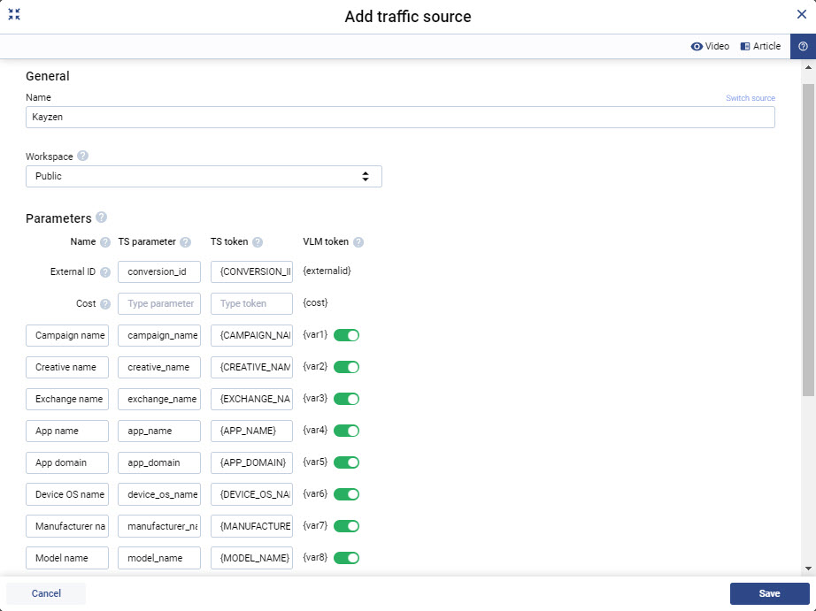Click the collapse window icon at top-left
The height and width of the screenshot is (611, 816).
(14, 14)
